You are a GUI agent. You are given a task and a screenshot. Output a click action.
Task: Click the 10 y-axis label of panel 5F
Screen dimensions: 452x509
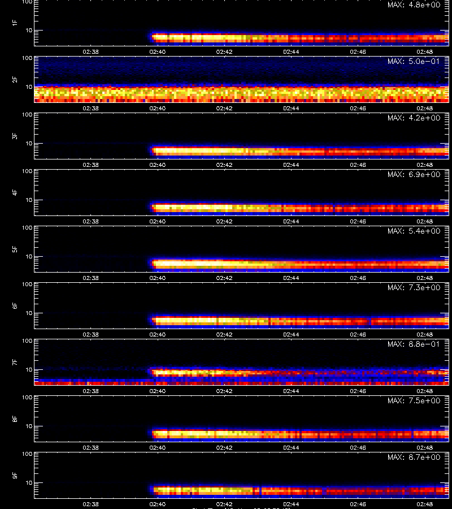point(29,256)
